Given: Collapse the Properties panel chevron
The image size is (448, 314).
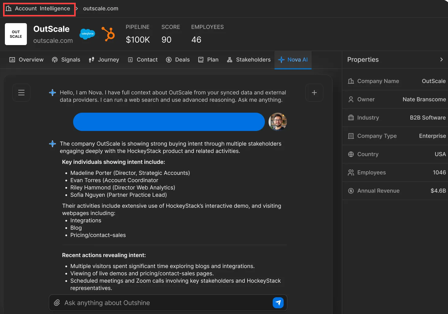Looking at the screenshot, I should [441, 60].
